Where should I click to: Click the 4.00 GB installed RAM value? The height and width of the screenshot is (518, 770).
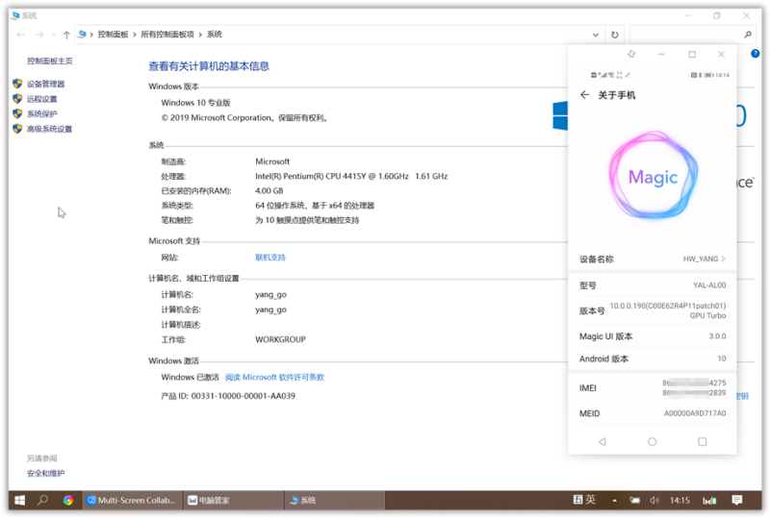pyautogui.click(x=269, y=191)
